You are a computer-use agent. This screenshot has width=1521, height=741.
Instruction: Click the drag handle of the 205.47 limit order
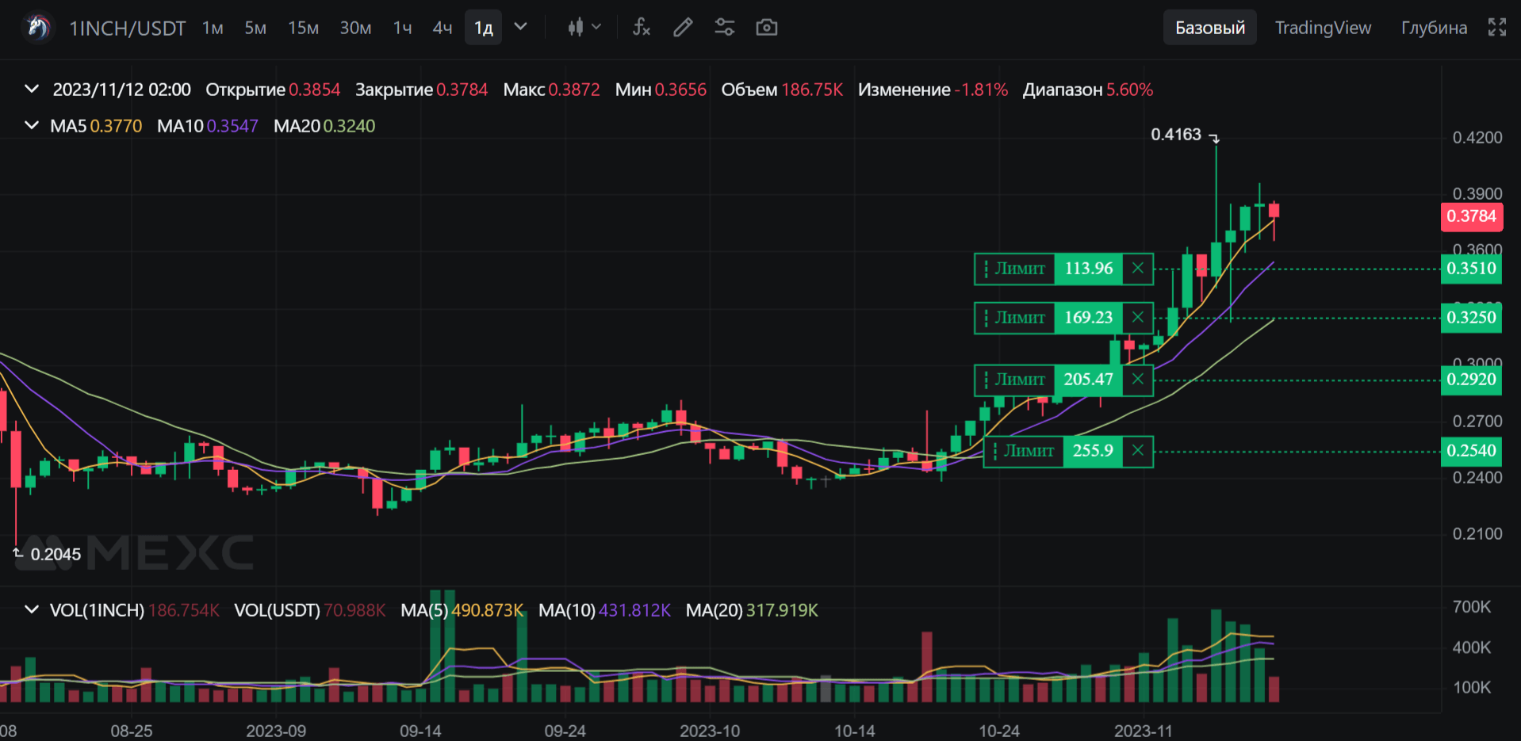pos(986,380)
